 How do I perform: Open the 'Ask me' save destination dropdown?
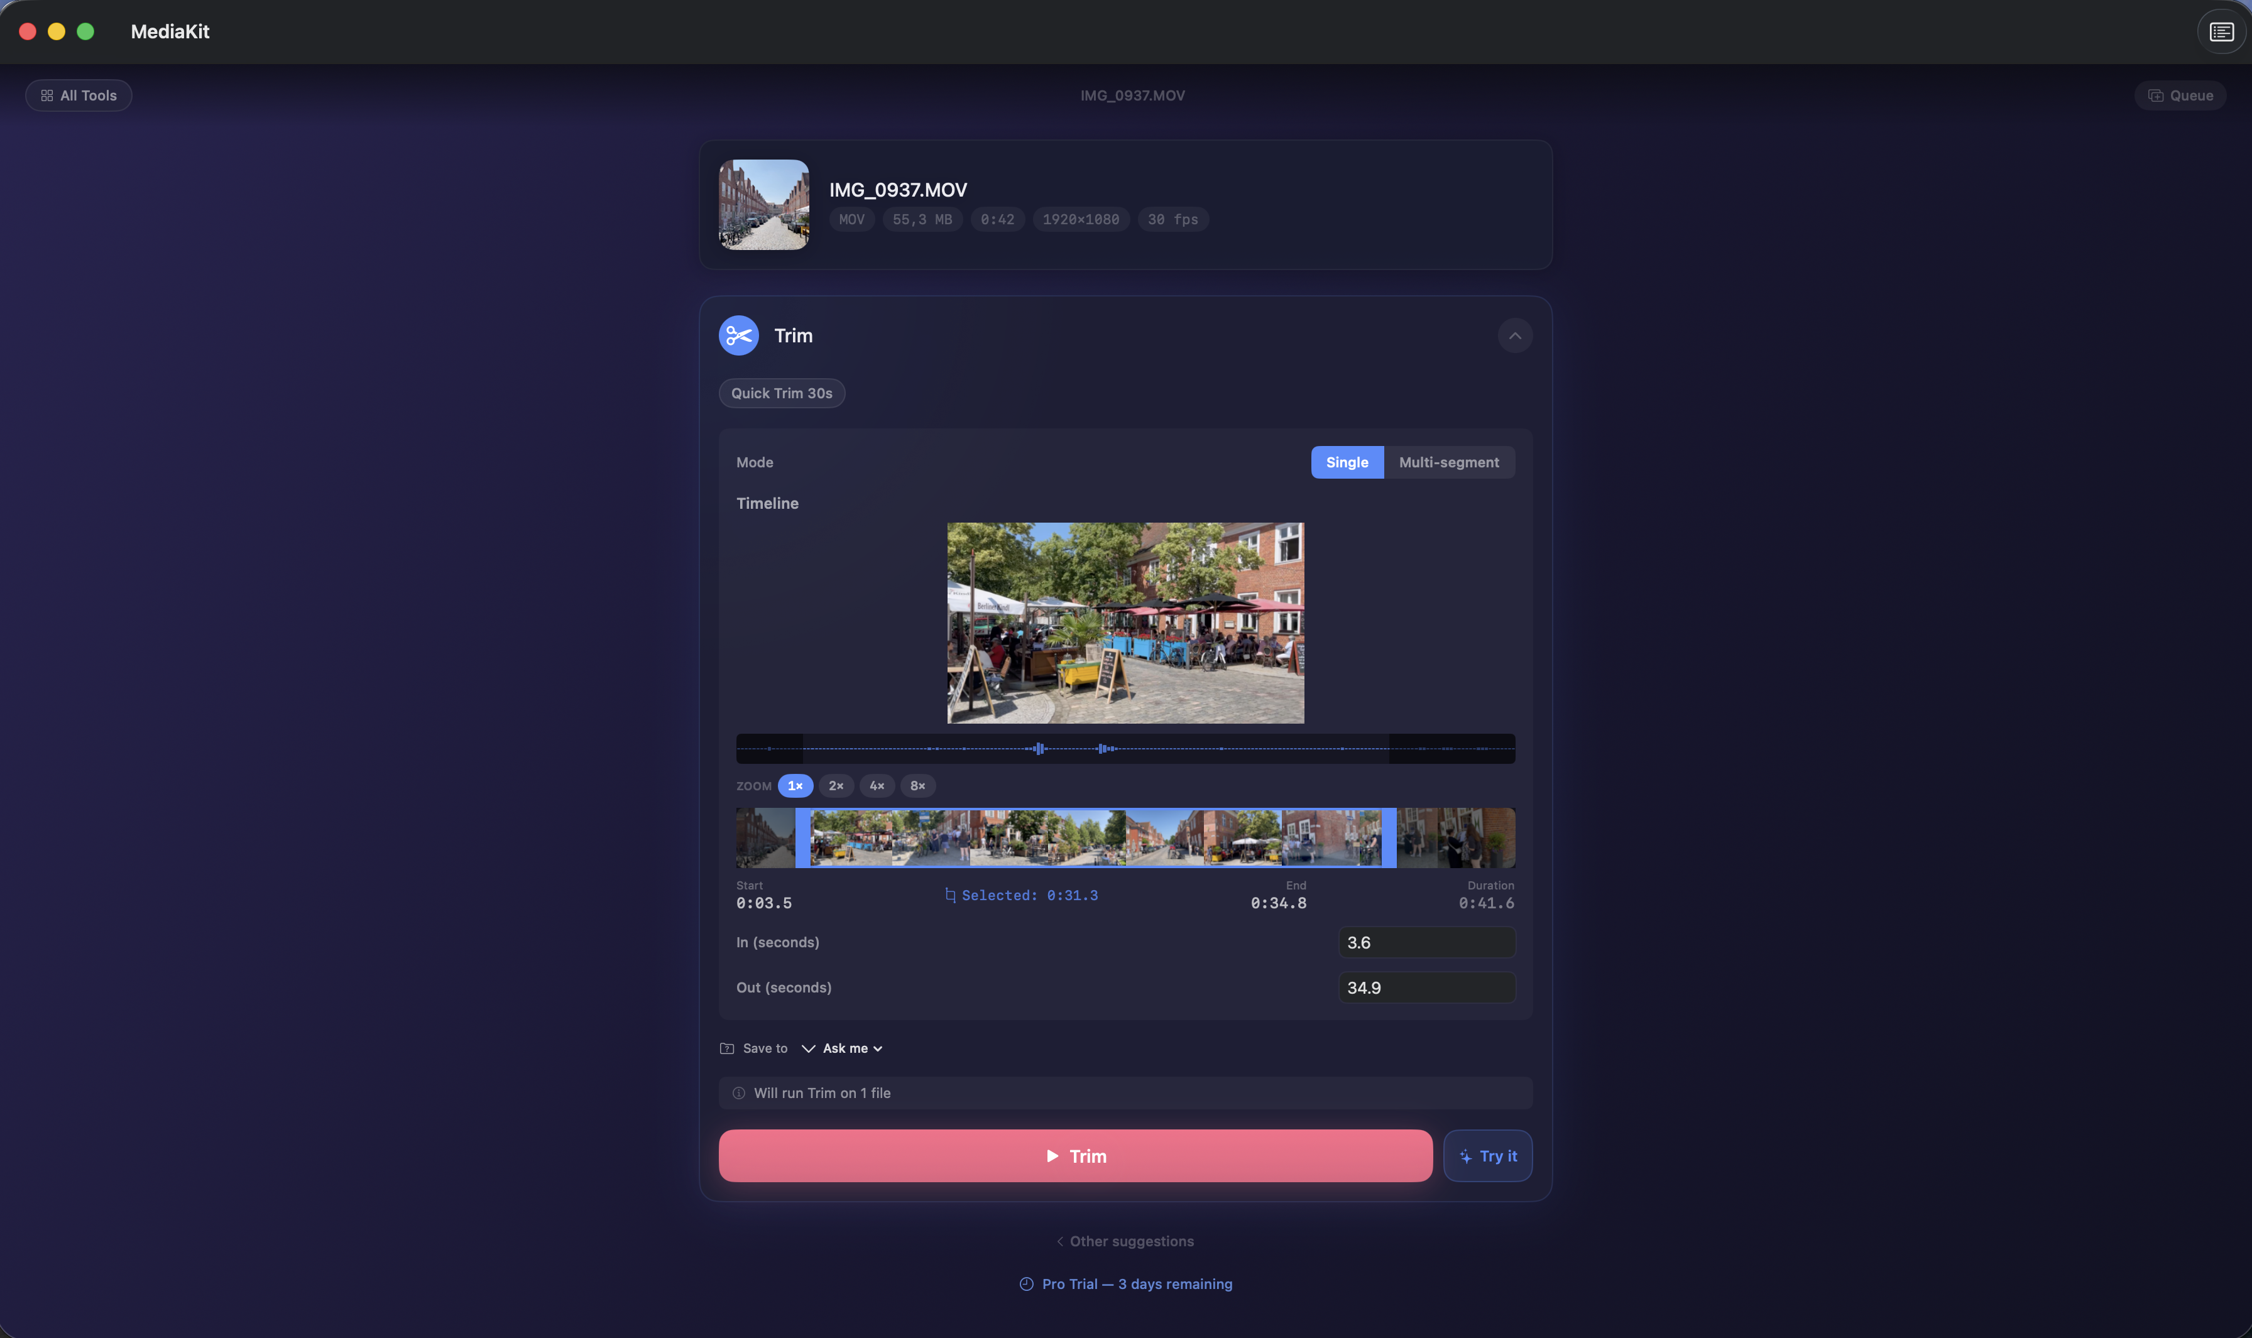pyautogui.click(x=846, y=1048)
